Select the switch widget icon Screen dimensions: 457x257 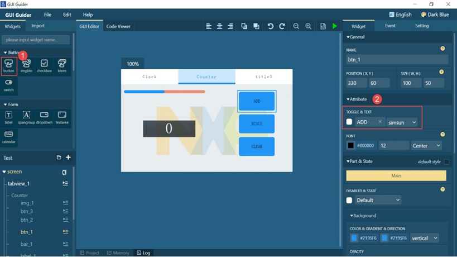click(x=9, y=85)
